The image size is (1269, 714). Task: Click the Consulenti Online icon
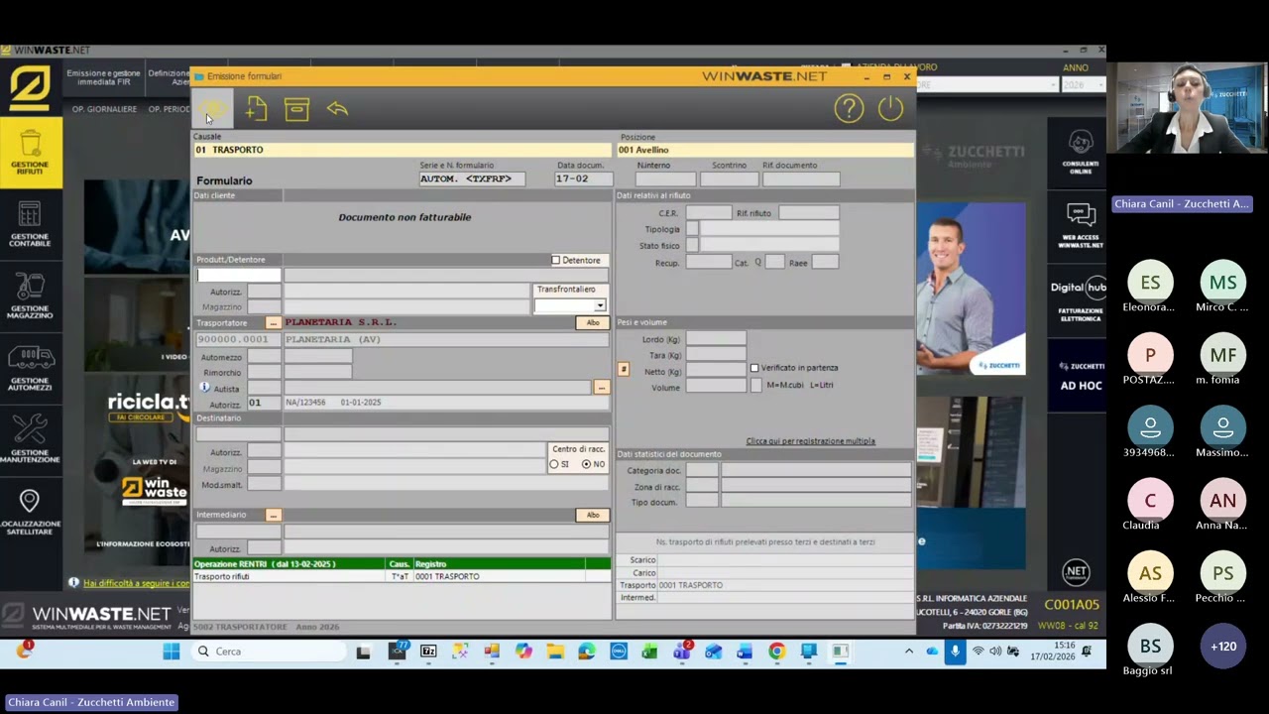tap(1081, 153)
